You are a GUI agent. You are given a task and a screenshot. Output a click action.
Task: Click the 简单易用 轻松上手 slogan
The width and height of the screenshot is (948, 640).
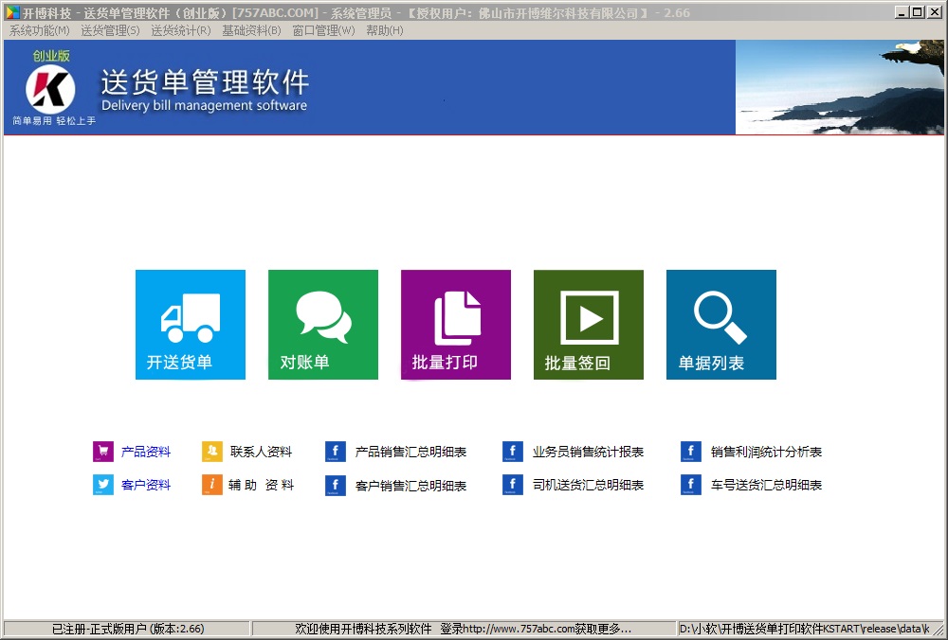pos(54,121)
